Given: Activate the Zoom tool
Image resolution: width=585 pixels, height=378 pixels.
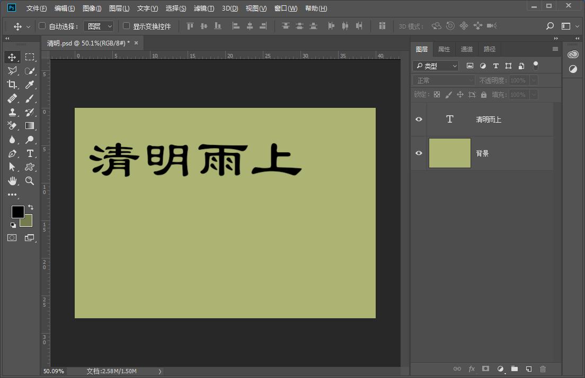Looking at the screenshot, I should 30,180.
